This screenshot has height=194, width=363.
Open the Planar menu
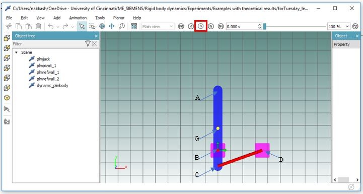[x=119, y=18]
